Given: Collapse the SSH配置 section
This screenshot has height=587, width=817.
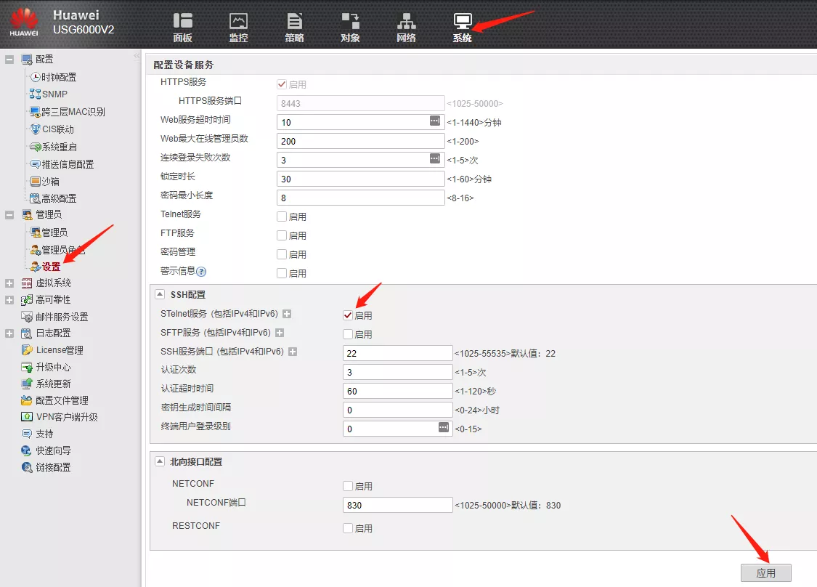Looking at the screenshot, I should point(159,295).
